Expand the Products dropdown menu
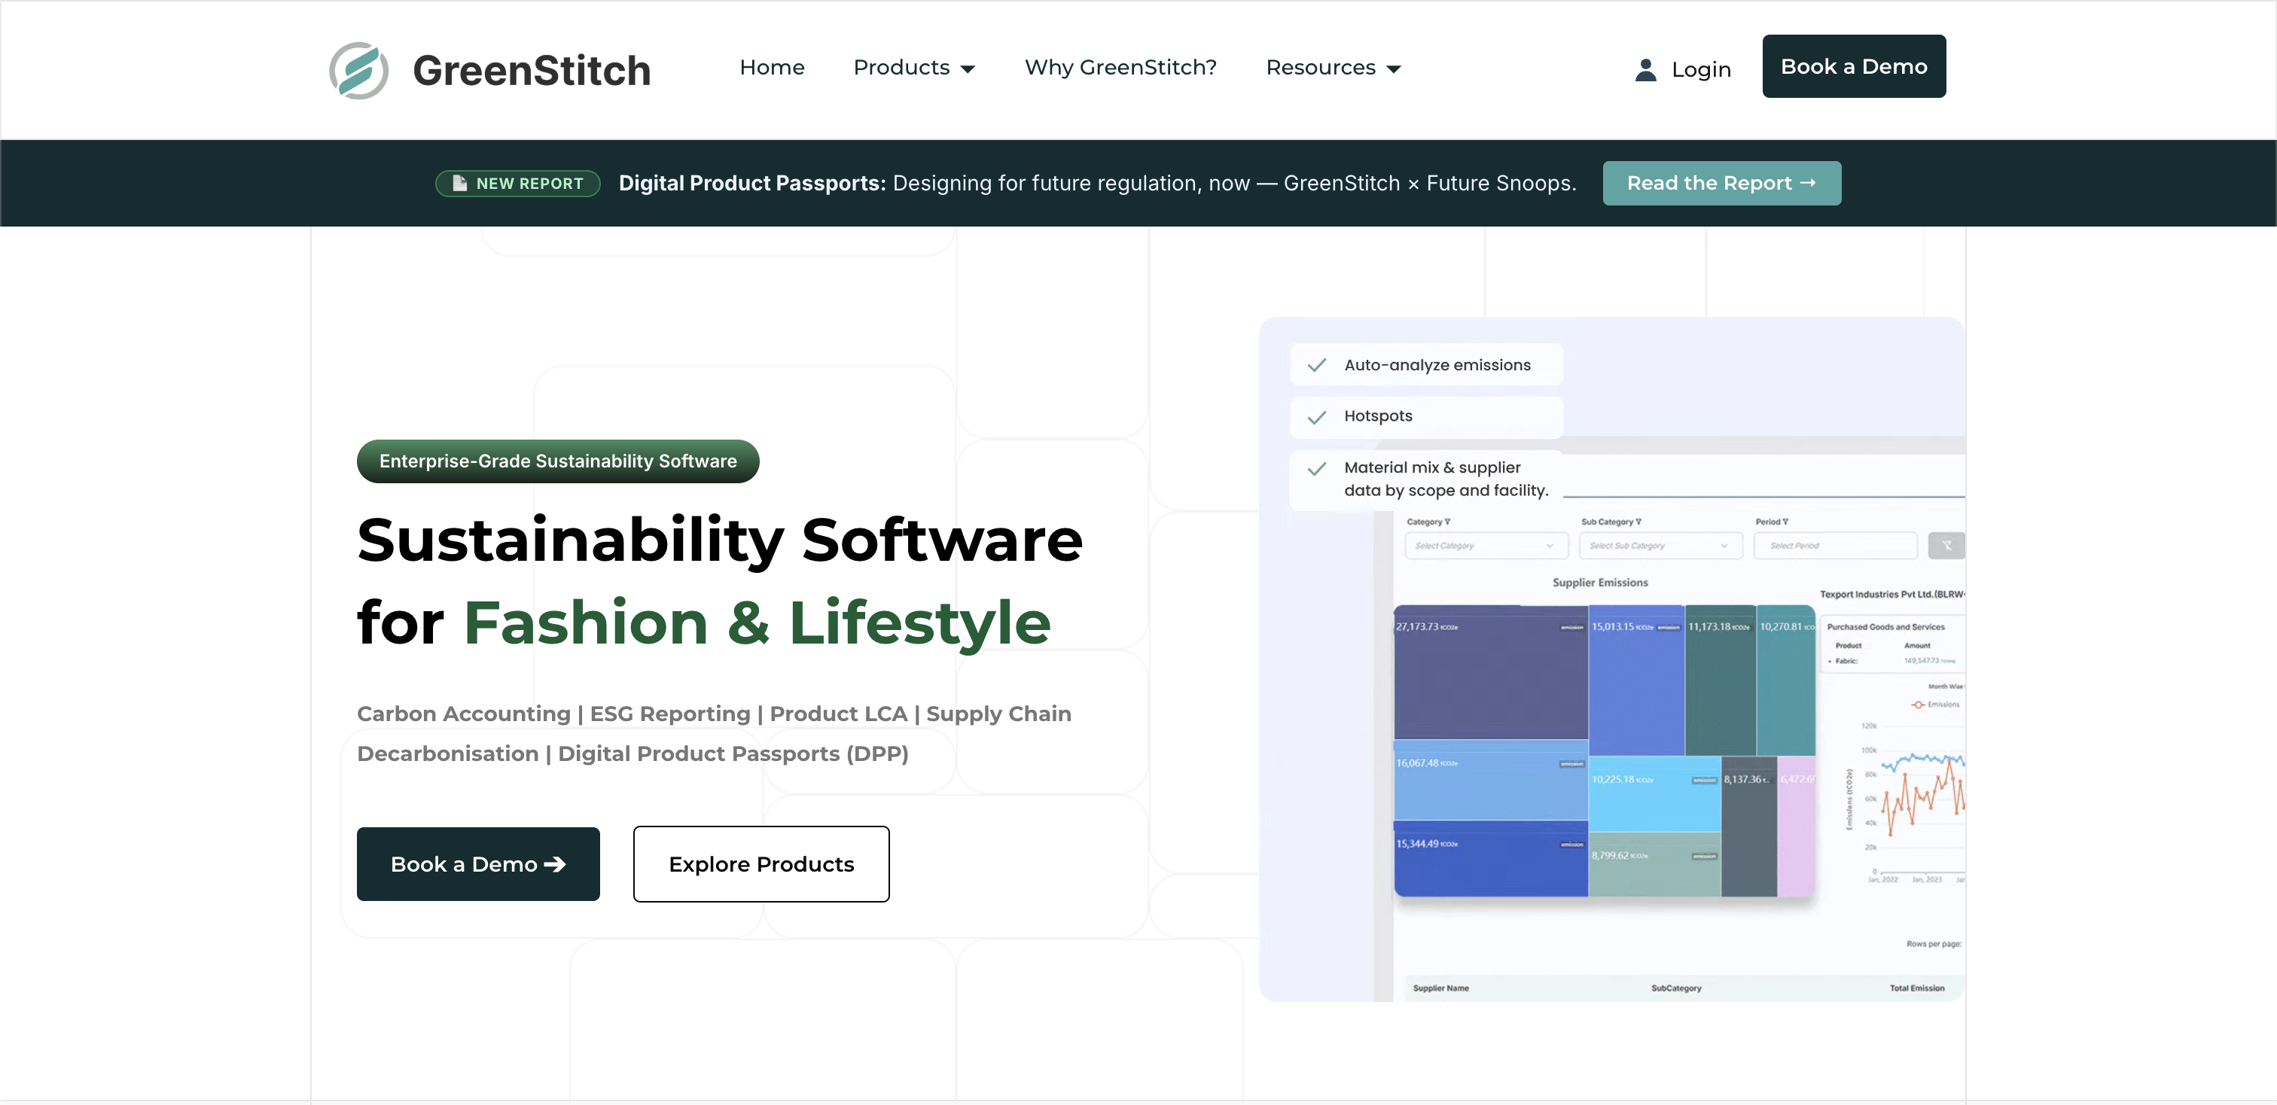The image size is (2277, 1105). point(914,67)
